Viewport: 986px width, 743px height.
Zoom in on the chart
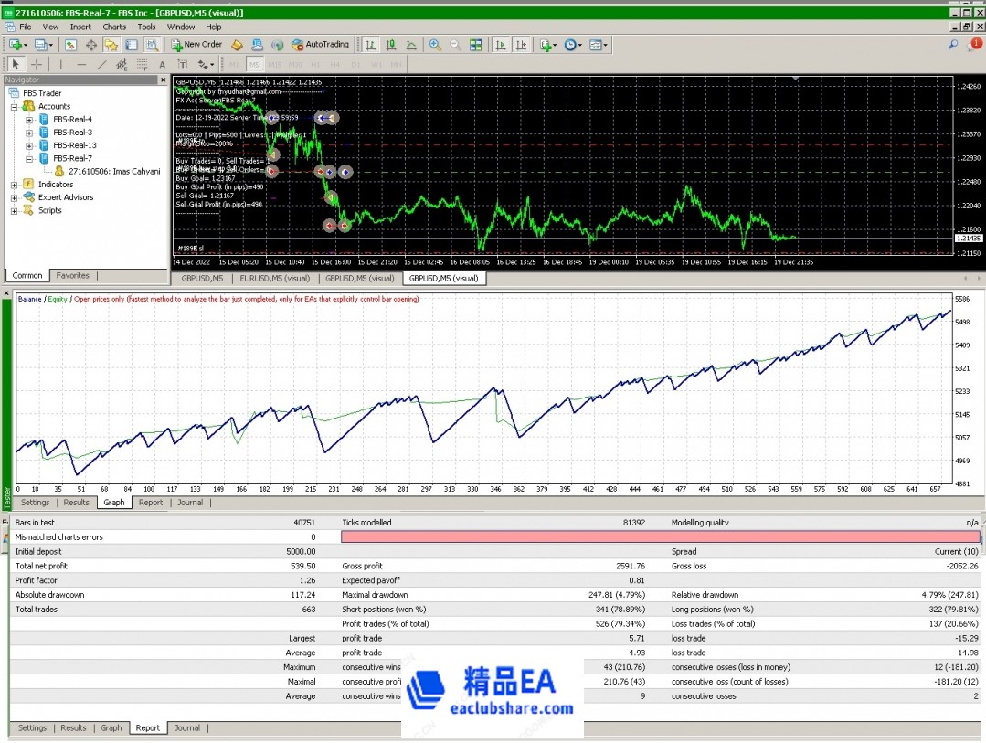pos(435,44)
